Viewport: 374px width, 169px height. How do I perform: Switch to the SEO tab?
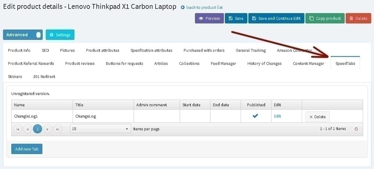pos(45,50)
